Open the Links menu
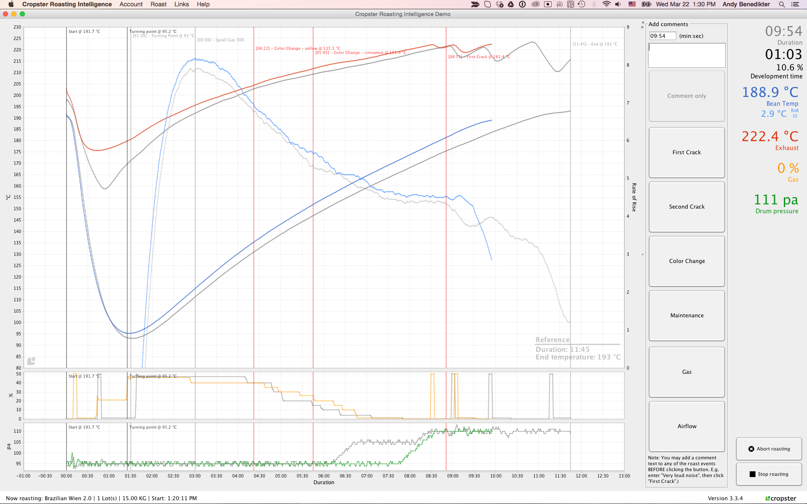The width and height of the screenshot is (807, 504). 182,4
